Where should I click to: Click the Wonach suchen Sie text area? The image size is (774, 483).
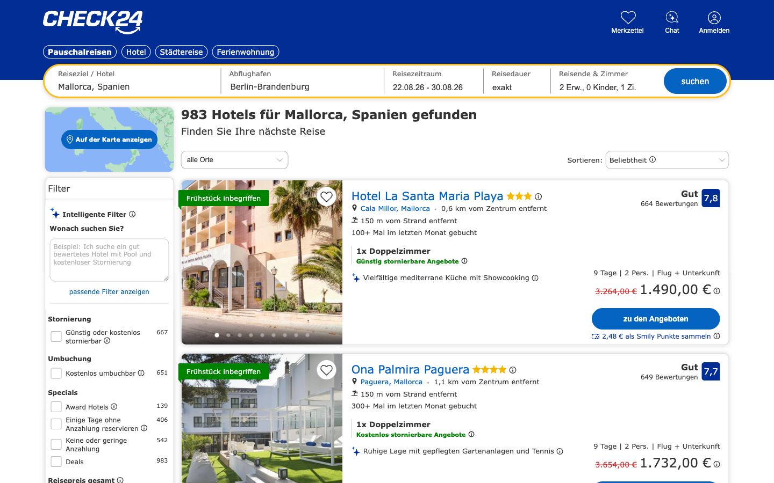[x=109, y=260]
